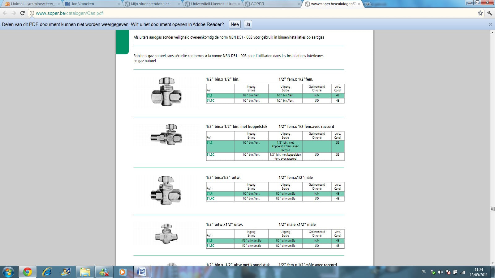The image size is (495, 278).
Task: Select the Universiteit Hasselt tab
Action: 210,4
